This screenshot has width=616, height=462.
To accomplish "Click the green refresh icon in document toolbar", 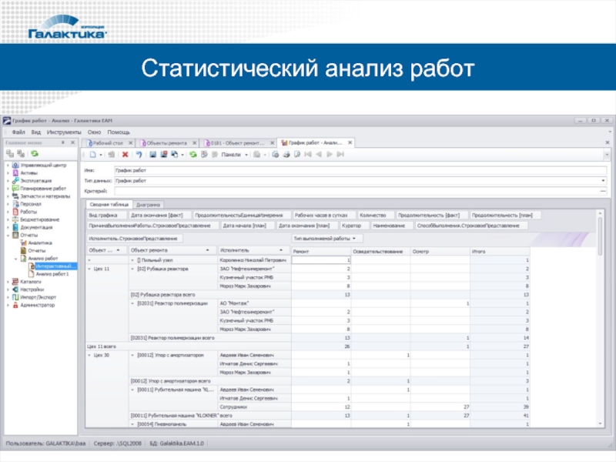I will [x=193, y=155].
